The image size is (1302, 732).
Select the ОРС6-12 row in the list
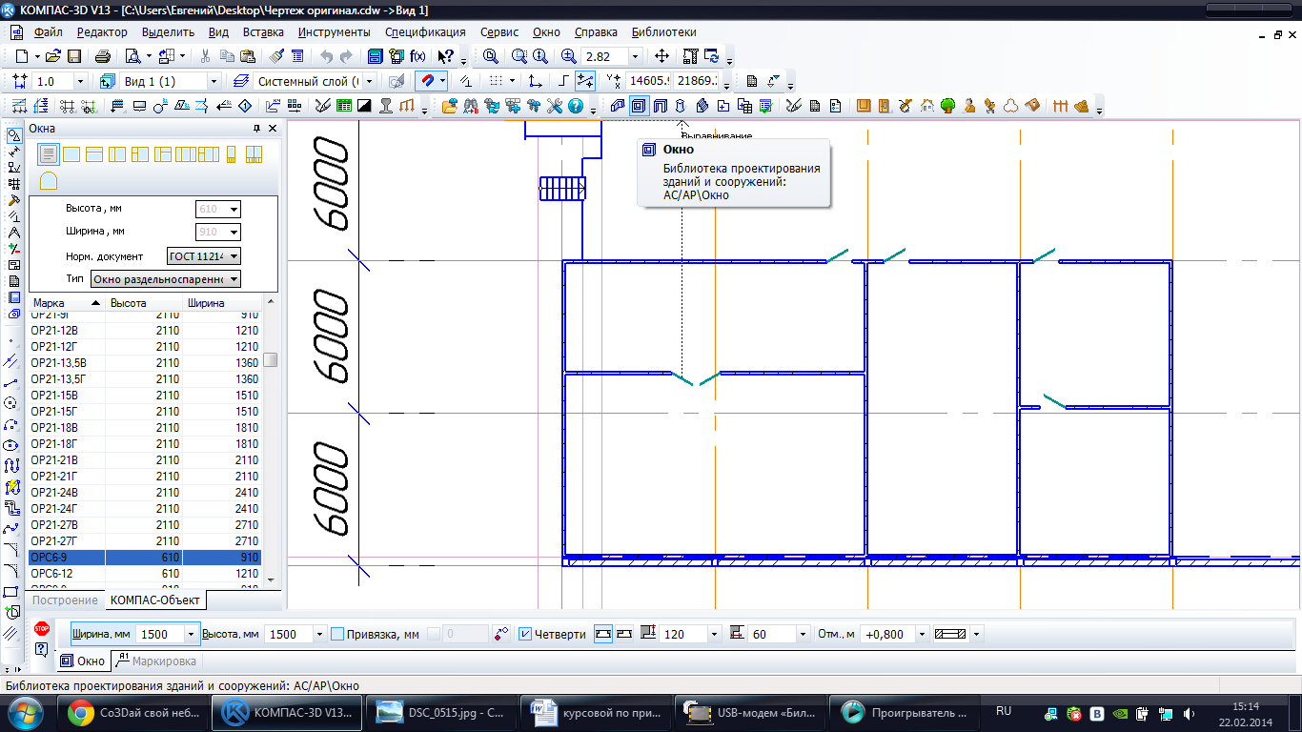point(145,574)
